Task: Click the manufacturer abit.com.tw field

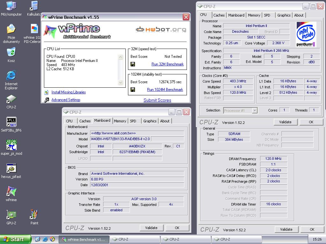Action: point(137,133)
